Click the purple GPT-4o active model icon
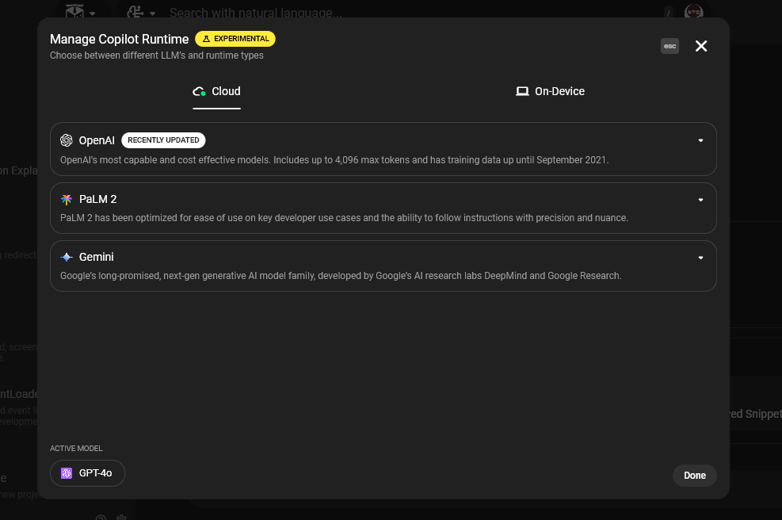The image size is (782, 520). coord(67,473)
